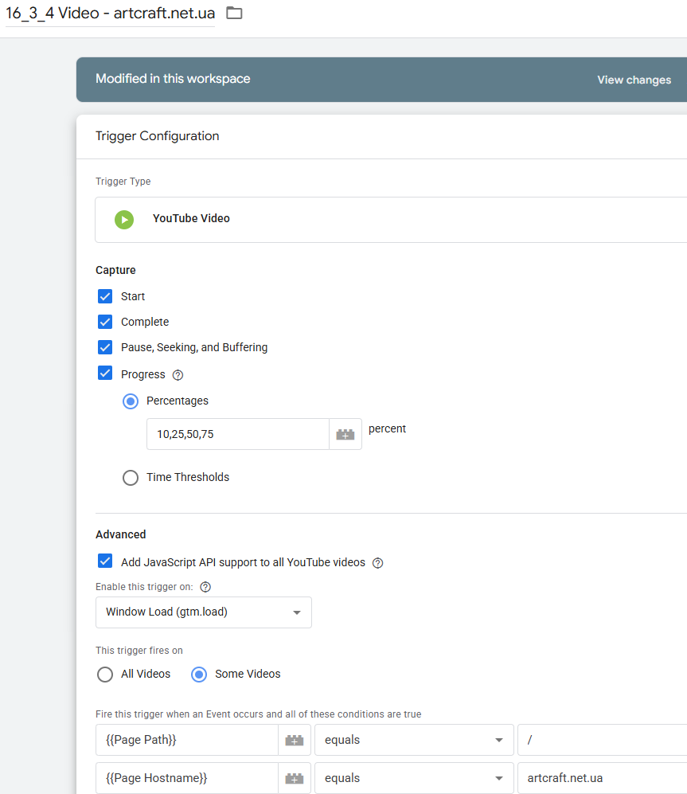This screenshot has height=794, width=687.
Task: Open help icon for Enable this trigger on
Action: click(205, 587)
